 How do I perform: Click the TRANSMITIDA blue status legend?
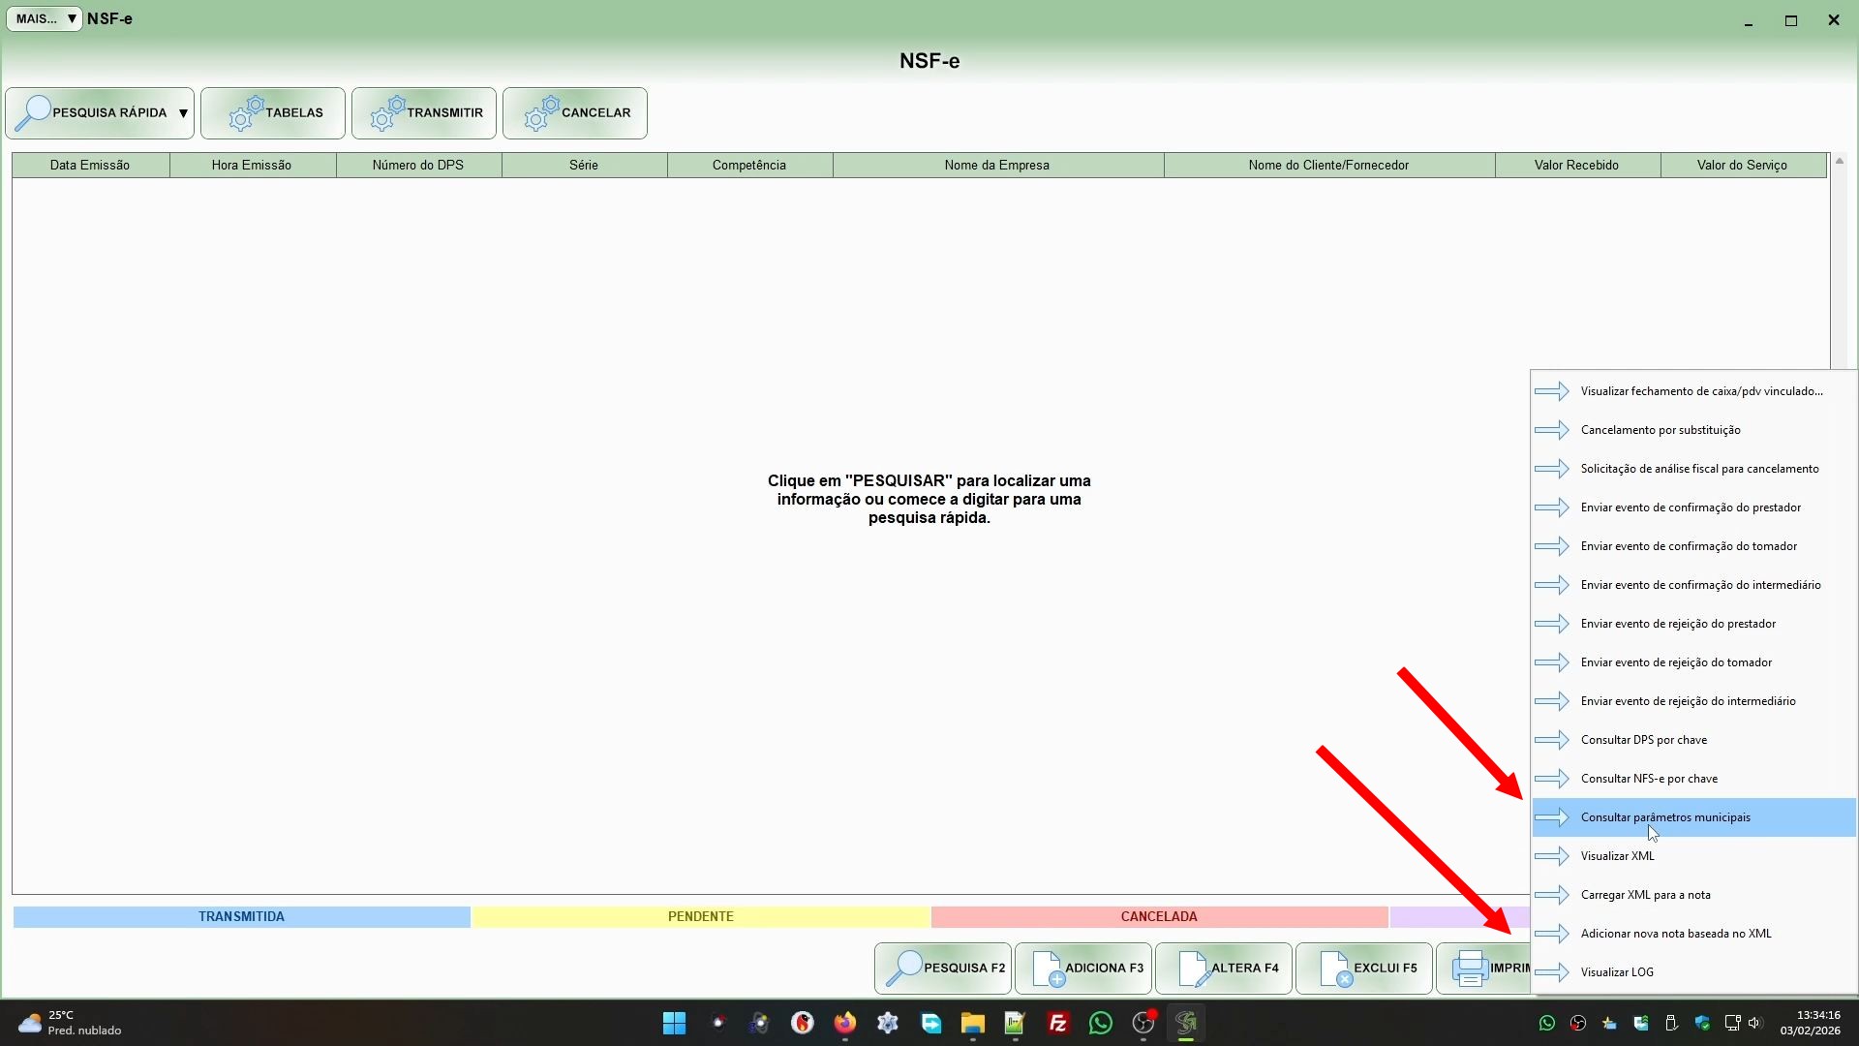click(241, 916)
